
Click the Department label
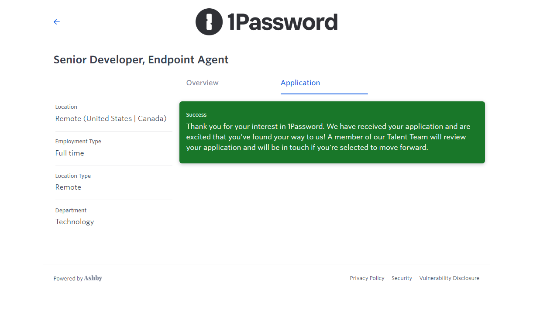(71, 211)
